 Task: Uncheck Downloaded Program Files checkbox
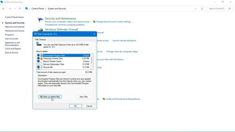pyautogui.click(x=39, y=55)
